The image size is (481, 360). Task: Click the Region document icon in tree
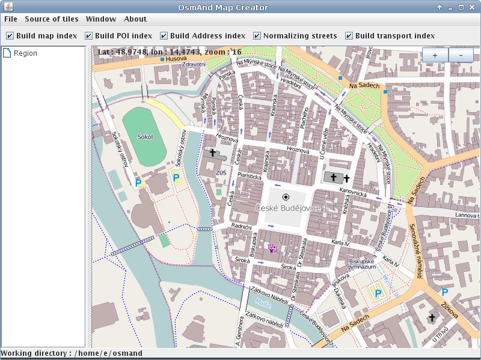tap(7, 53)
